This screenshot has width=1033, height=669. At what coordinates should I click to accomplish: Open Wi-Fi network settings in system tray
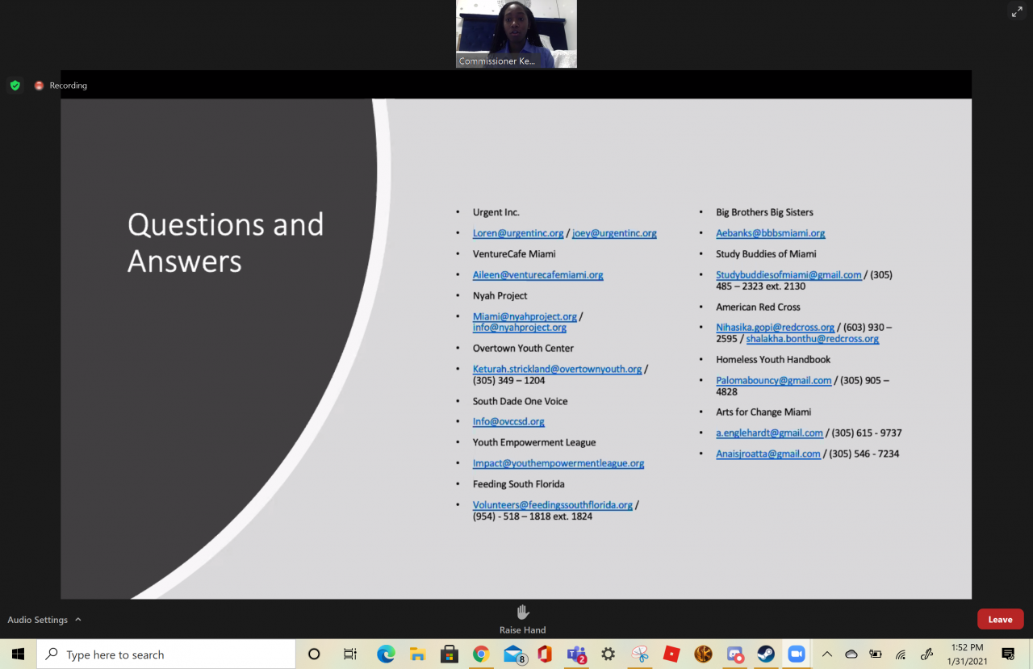pyautogui.click(x=901, y=654)
